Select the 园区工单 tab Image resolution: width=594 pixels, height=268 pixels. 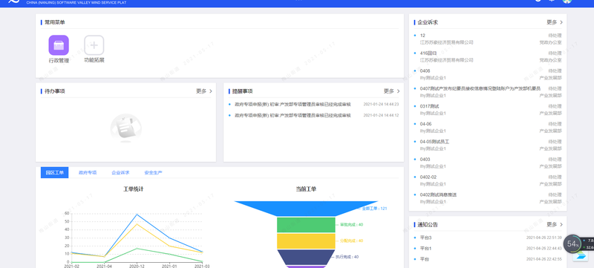click(54, 173)
